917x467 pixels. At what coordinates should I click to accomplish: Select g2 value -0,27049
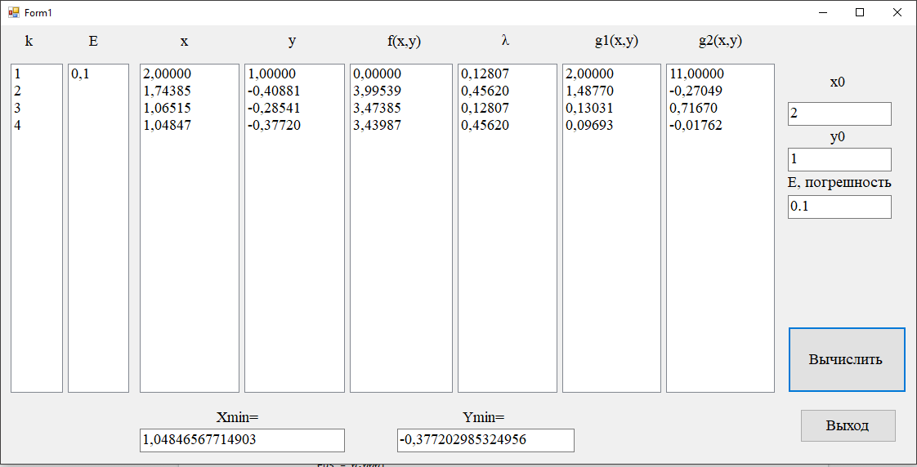coord(720,91)
